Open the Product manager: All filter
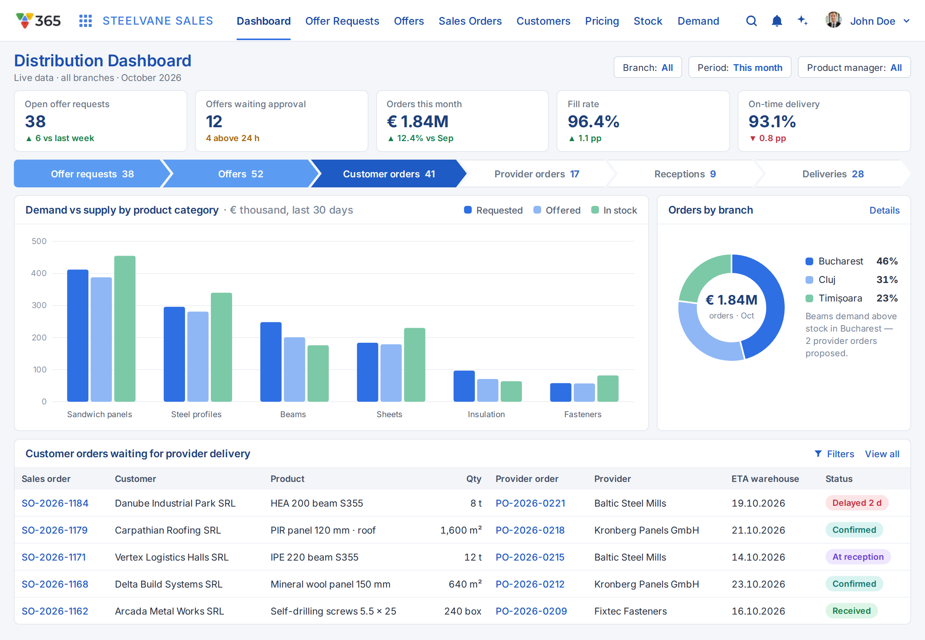 854,67
